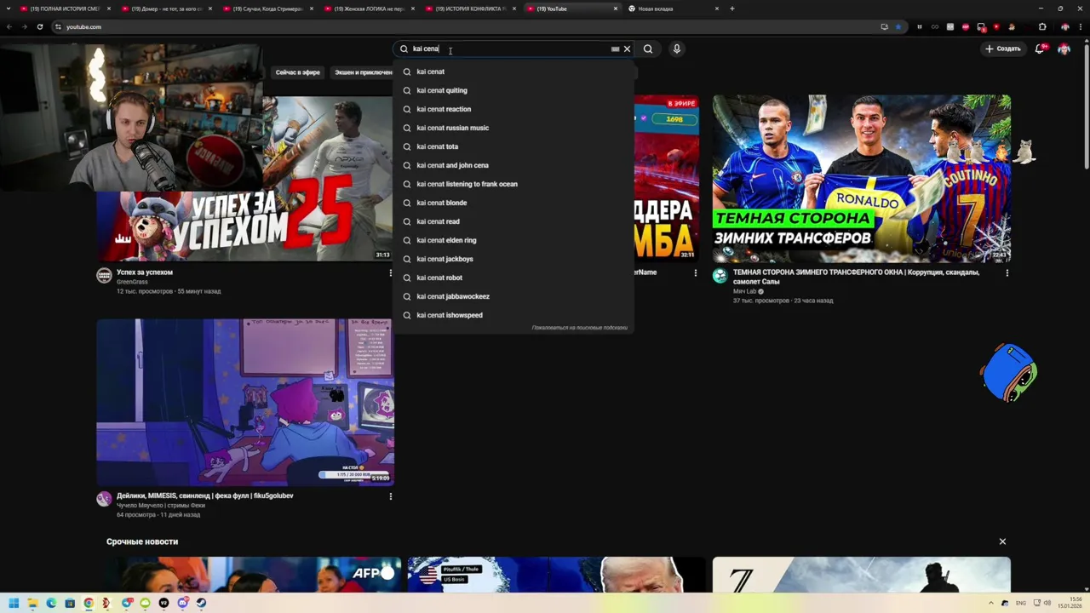
Task: Open the Дейлики, MIMESIS stream thumbnail
Action: (244, 402)
